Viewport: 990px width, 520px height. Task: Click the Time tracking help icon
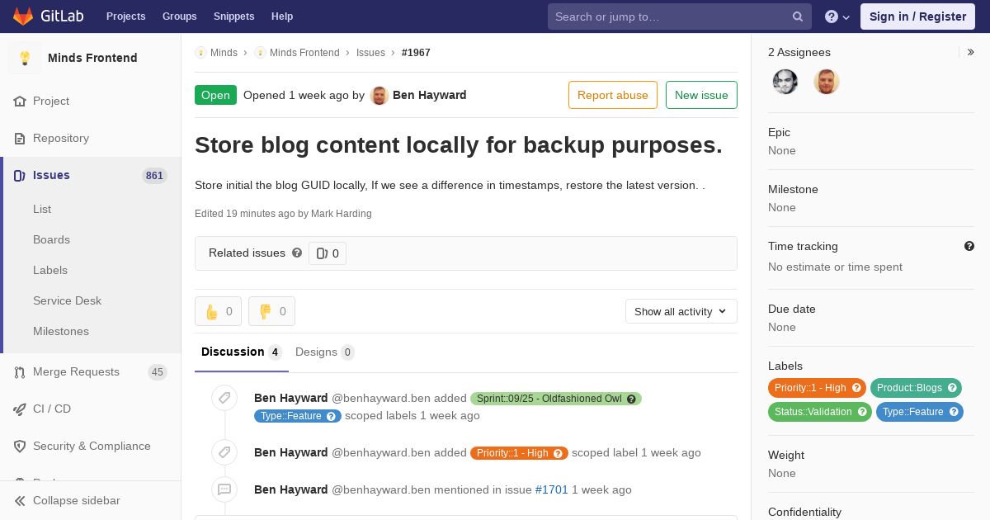969,246
